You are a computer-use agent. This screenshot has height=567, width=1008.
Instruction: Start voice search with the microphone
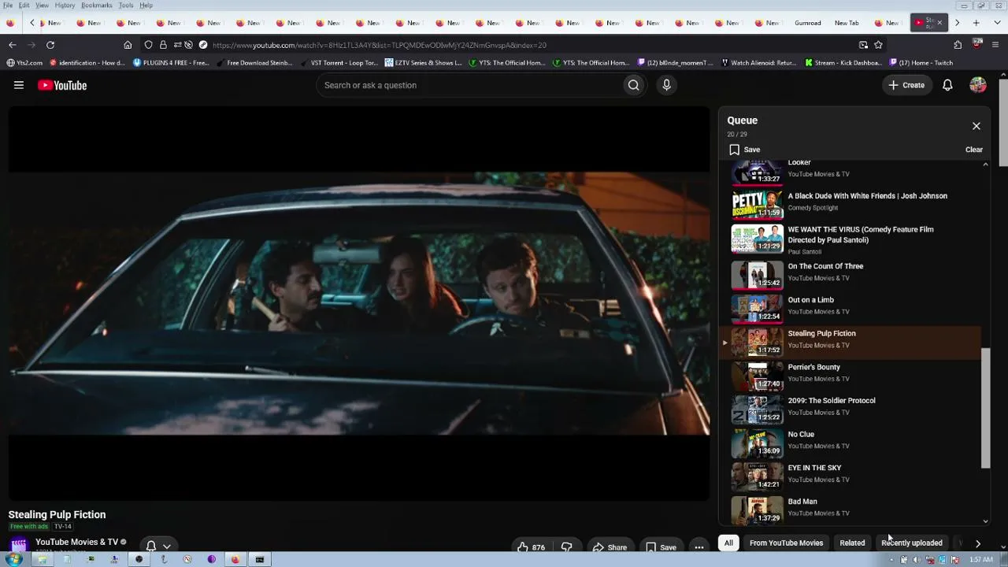(x=666, y=85)
